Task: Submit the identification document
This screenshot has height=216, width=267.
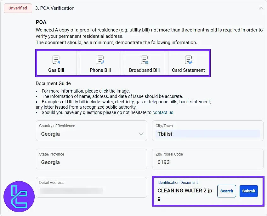Action: point(248,191)
